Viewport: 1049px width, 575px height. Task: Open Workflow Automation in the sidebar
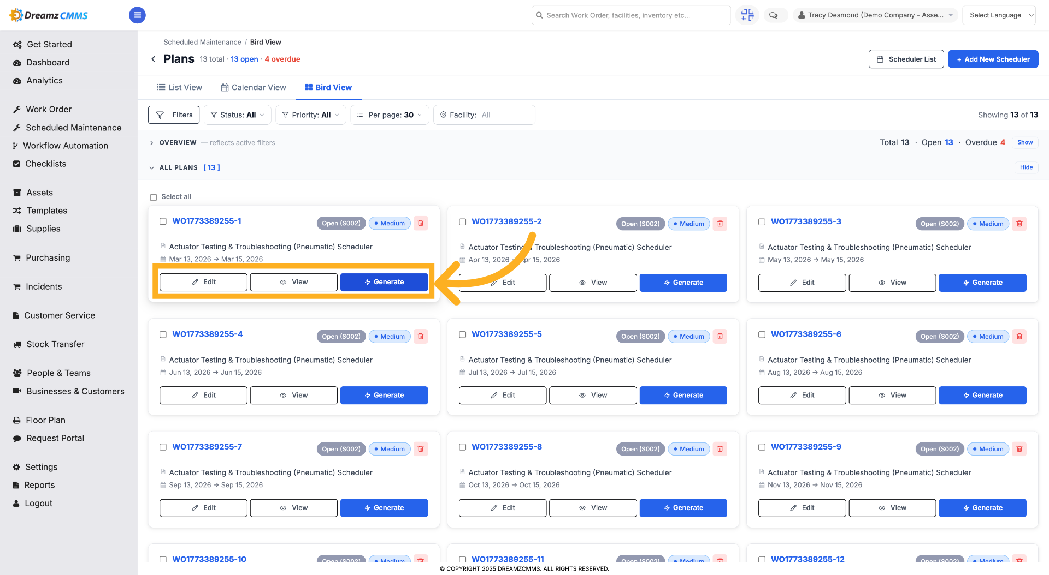tap(65, 146)
